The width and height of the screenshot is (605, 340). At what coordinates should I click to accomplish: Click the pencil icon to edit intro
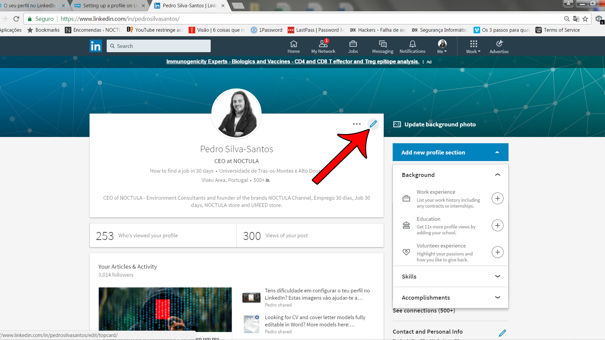[x=373, y=124]
